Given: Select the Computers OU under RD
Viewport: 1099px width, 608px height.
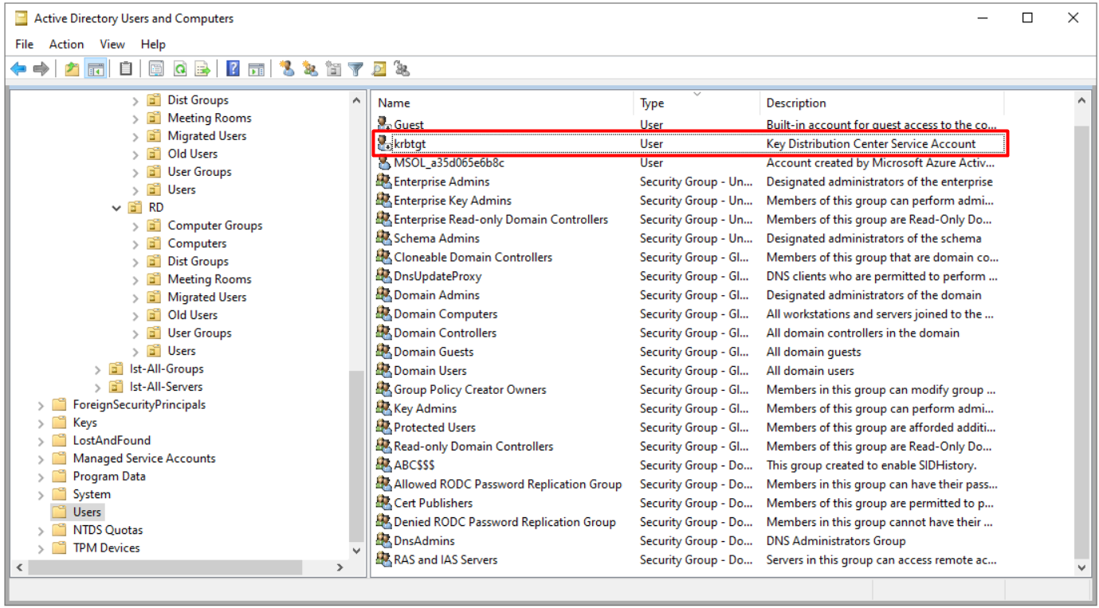Looking at the screenshot, I should [197, 244].
